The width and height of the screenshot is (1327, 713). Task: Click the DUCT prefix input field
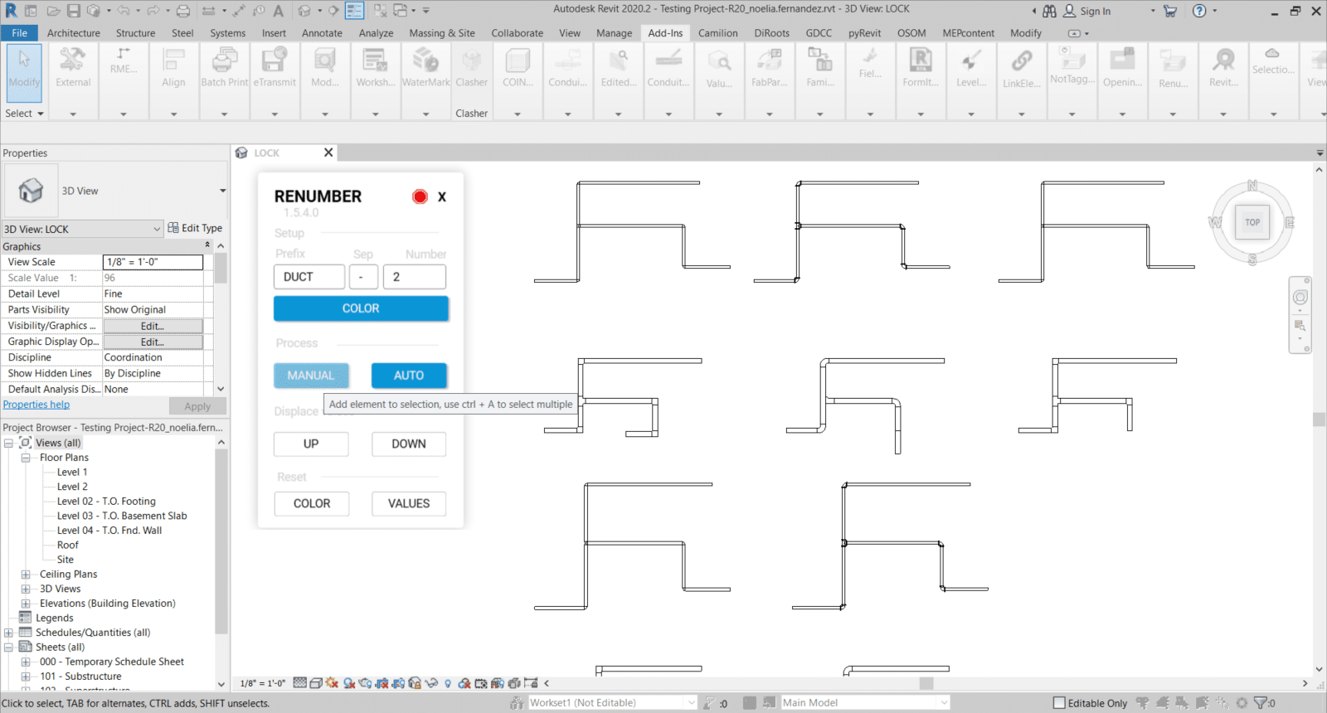click(x=309, y=277)
